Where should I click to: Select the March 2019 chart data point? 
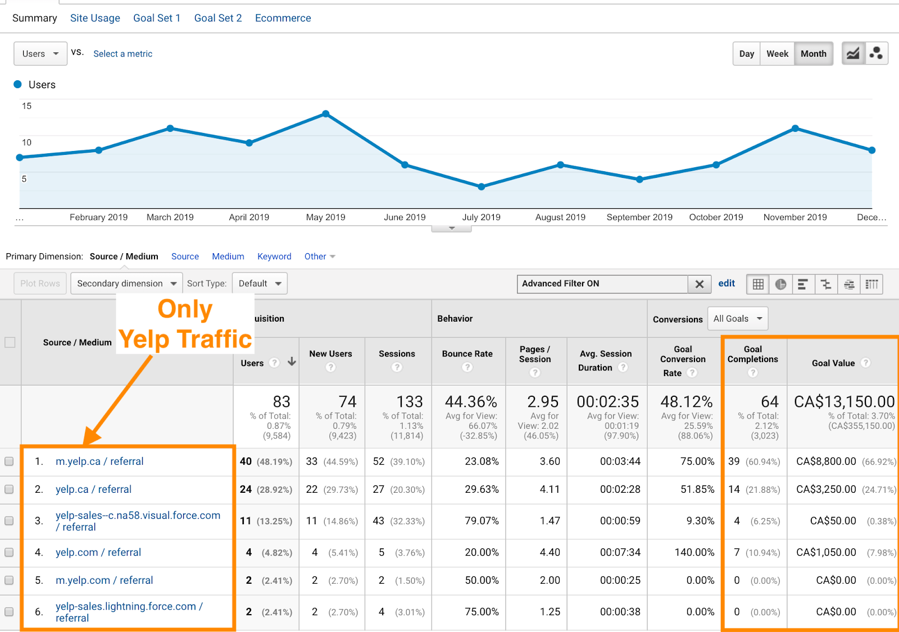170,129
